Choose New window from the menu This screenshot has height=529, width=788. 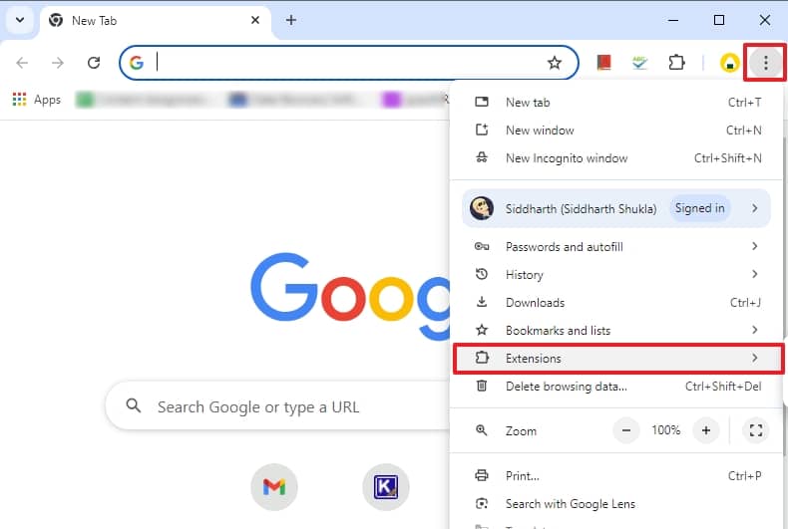(x=617, y=131)
